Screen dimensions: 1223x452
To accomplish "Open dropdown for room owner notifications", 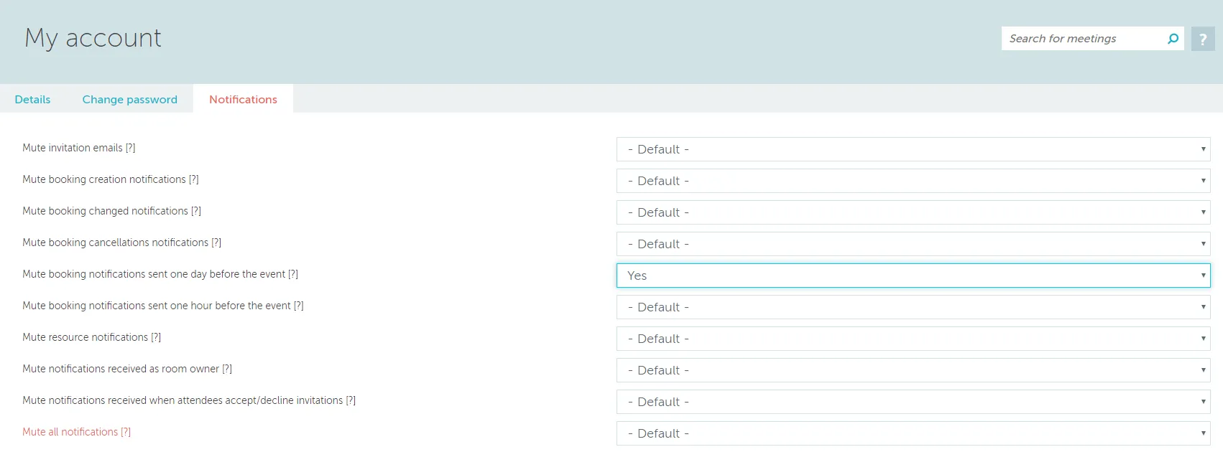I will [913, 370].
